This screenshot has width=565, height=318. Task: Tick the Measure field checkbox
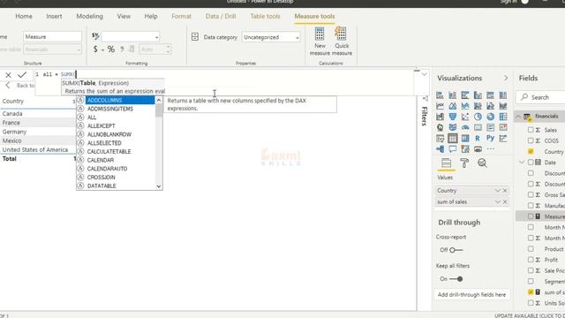[531, 216]
